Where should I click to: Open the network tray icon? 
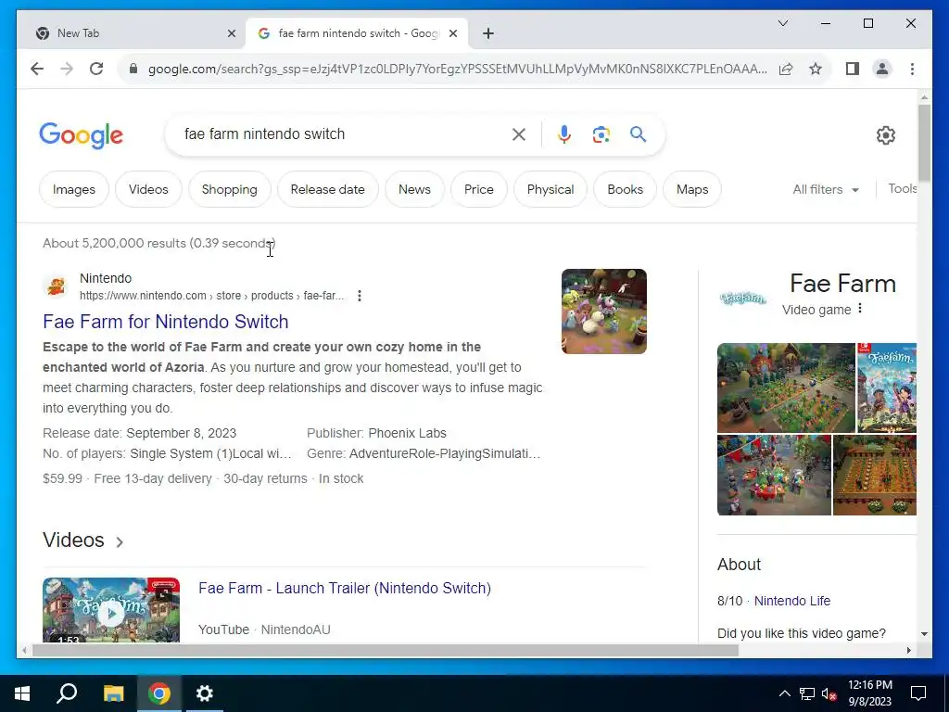coord(807,693)
